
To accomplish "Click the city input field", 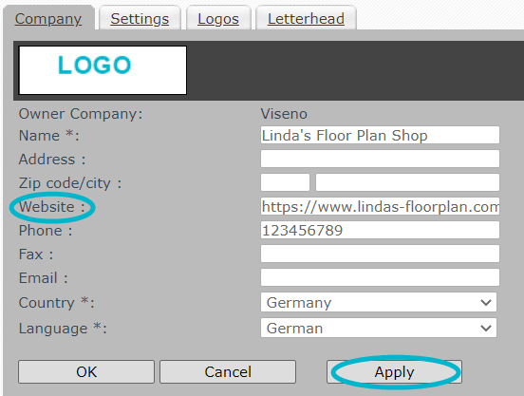I will 407,182.
